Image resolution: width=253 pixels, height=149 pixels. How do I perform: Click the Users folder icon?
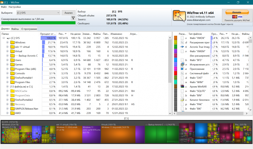(x=12, y=60)
